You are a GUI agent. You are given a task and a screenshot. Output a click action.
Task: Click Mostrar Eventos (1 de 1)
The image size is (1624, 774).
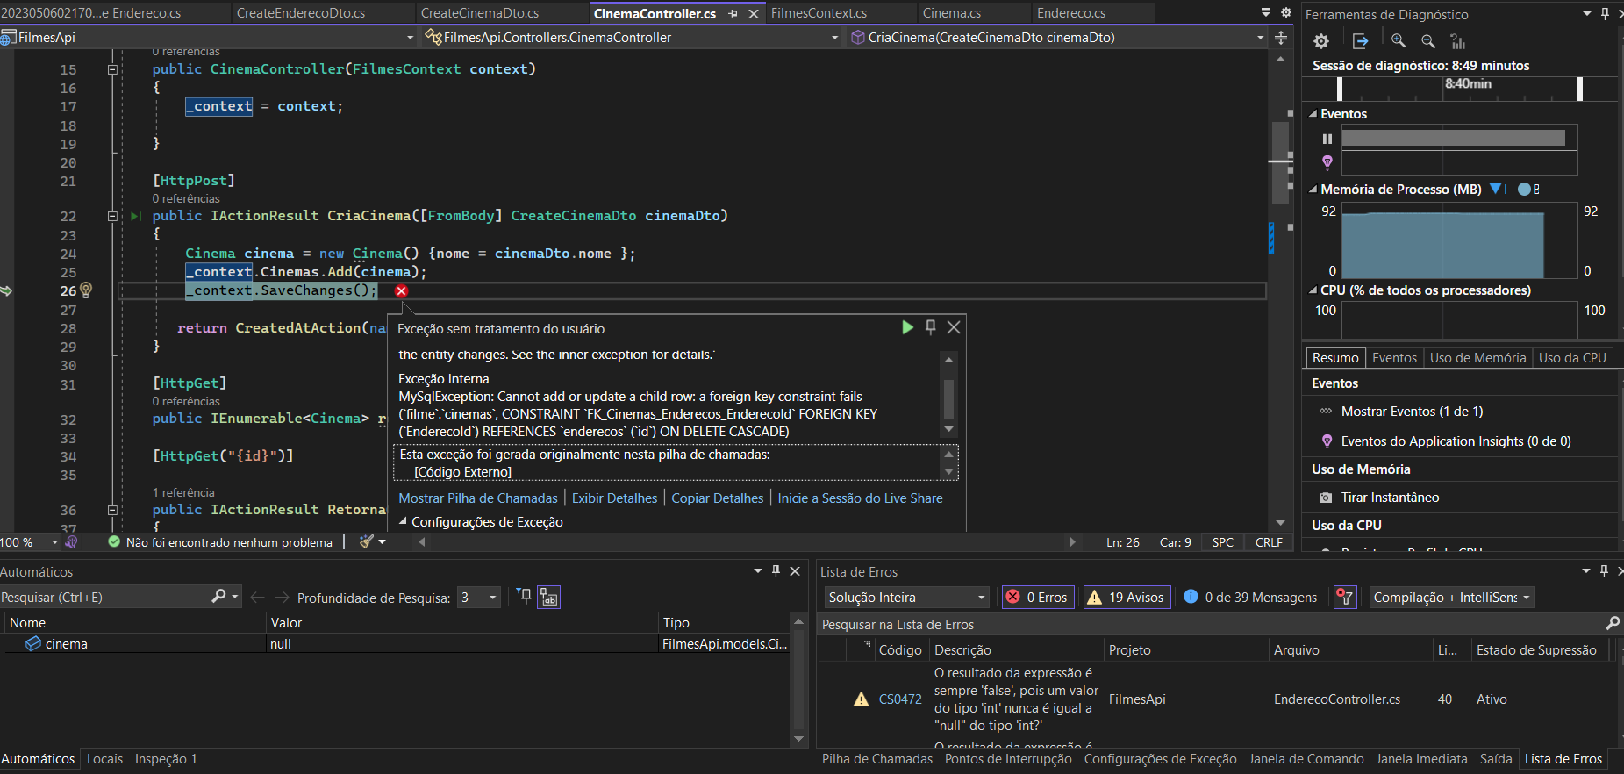1412,412
